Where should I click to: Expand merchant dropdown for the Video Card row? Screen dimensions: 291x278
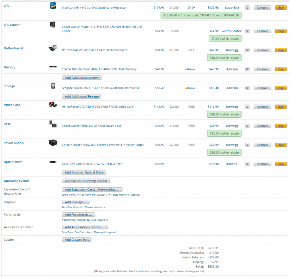coord(247,107)
